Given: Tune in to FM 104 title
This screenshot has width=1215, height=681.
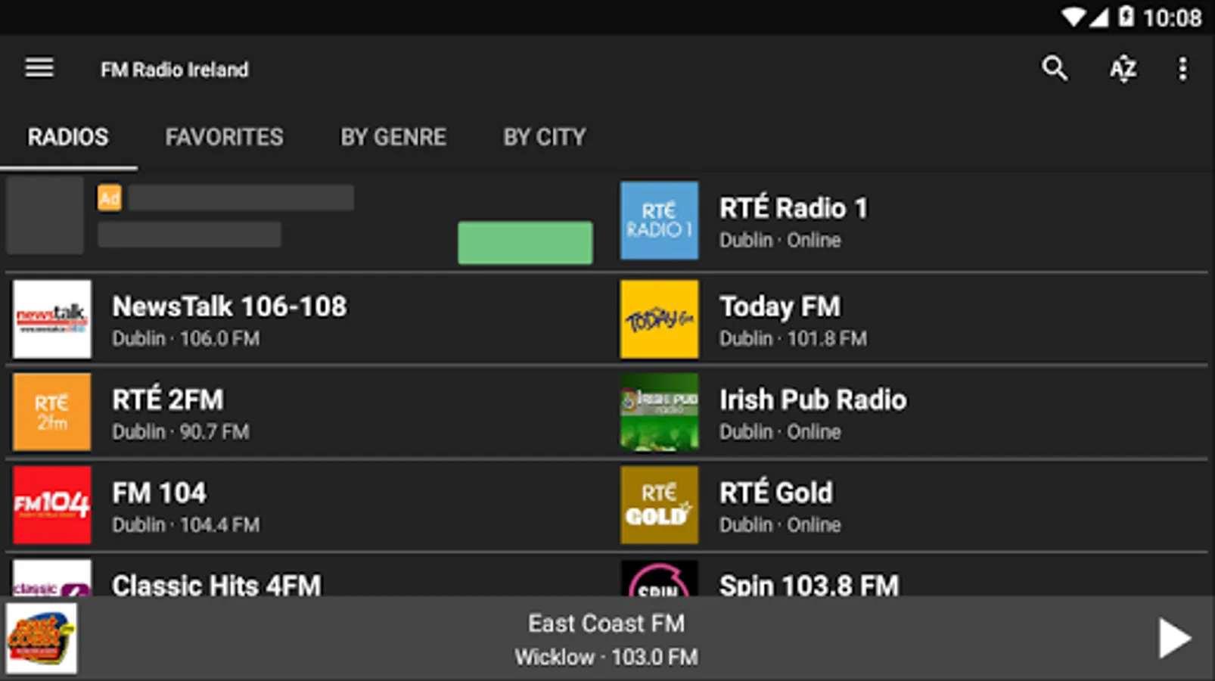Looking at the screenshot, I should tap(159, 493).
